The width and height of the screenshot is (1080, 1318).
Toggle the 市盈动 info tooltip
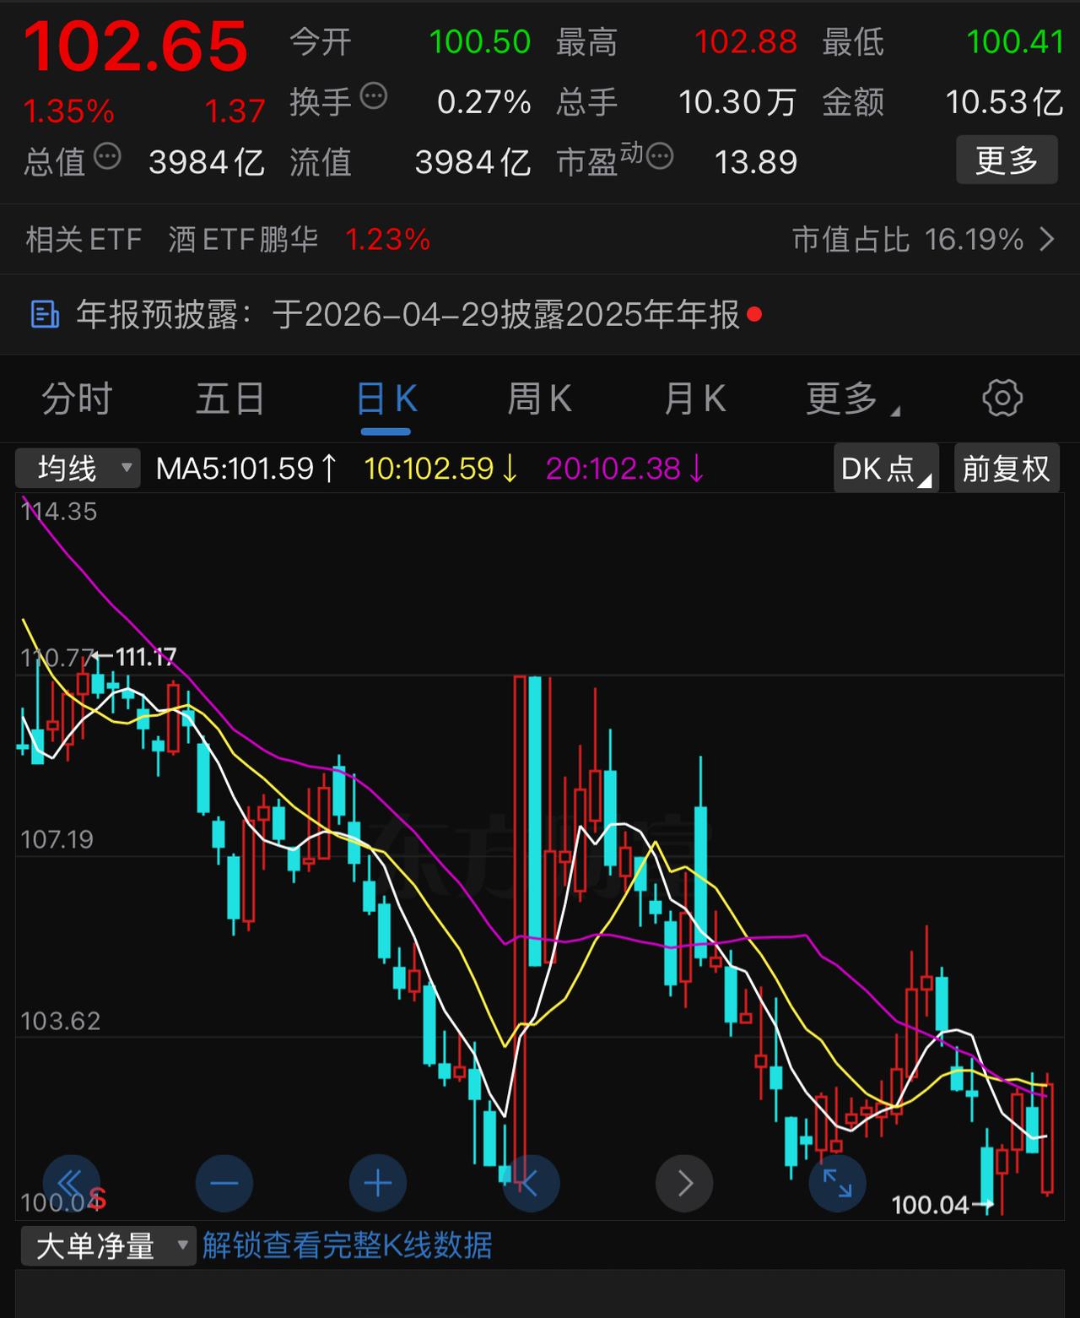coord(659,155)
